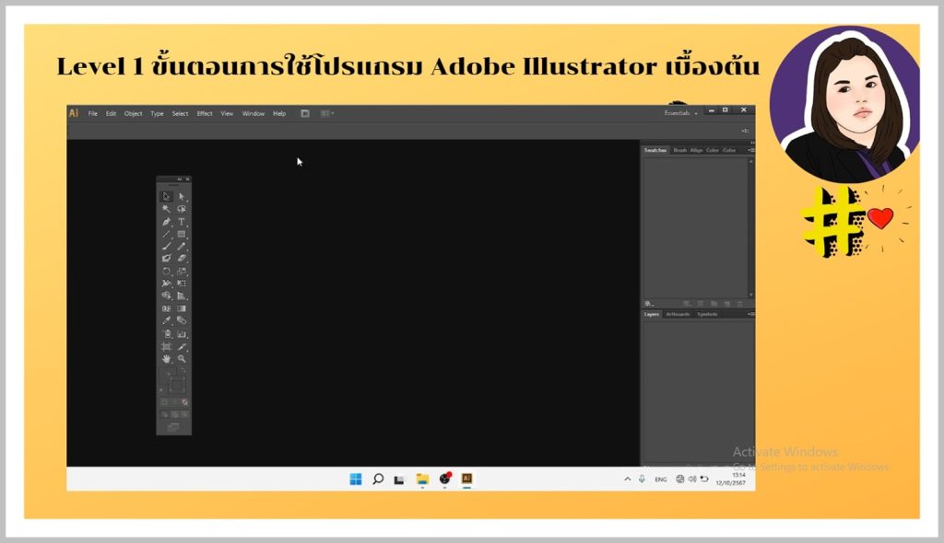Collapse the tools panel with double arrows

179,179
